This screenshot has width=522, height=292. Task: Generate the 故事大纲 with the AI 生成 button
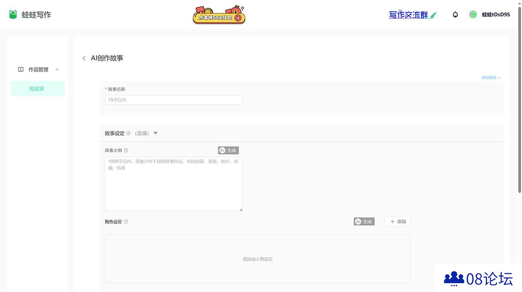(228, 150)
